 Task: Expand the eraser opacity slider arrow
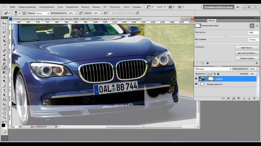[76, 13]
